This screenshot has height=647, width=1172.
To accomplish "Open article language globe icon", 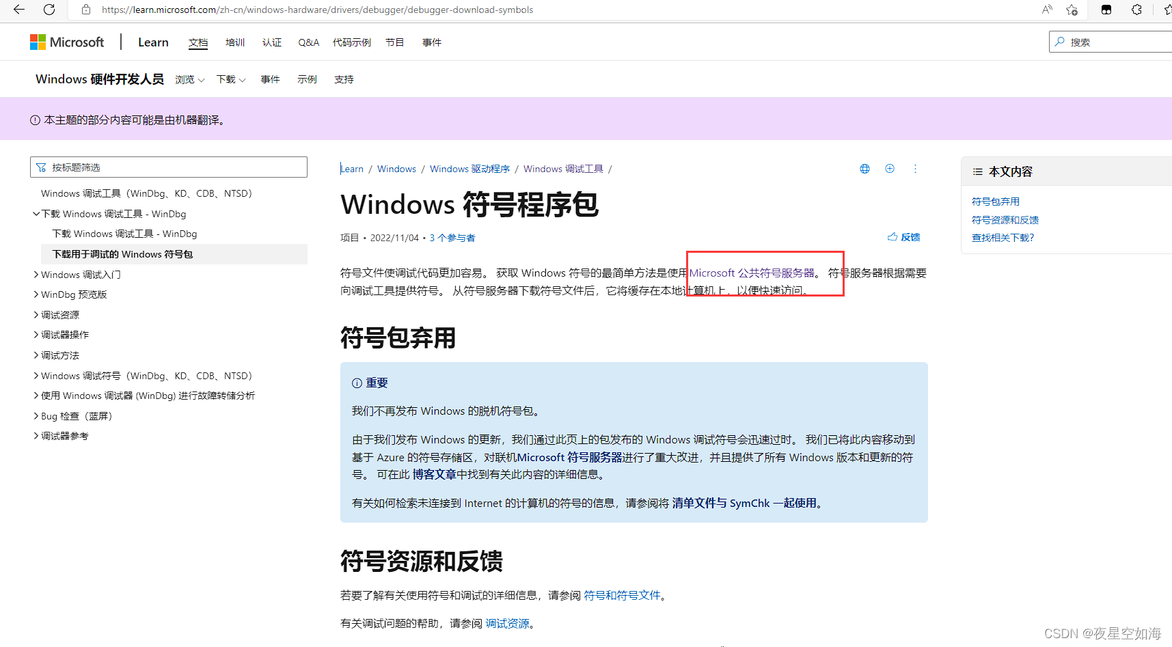I will coord(864,168).
